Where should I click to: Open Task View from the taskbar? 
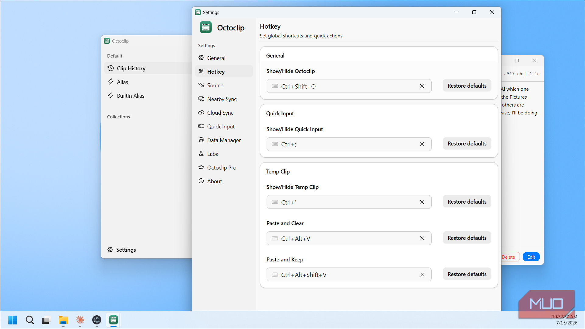point(46,320)
